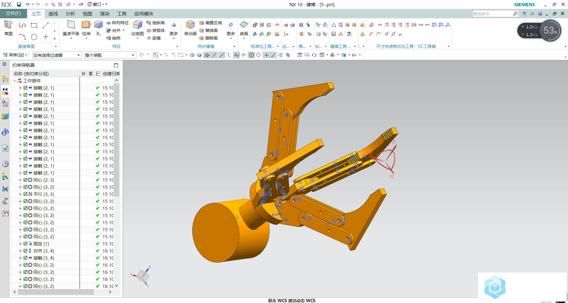Click the Undo arrow icon
This screenshot has height=303, width=568.
(28, 4)
